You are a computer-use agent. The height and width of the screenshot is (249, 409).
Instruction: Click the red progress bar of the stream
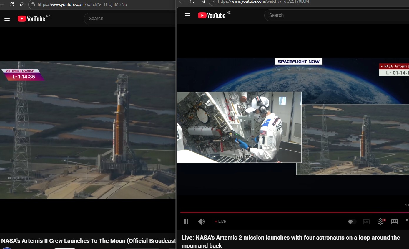pos(294,212)
